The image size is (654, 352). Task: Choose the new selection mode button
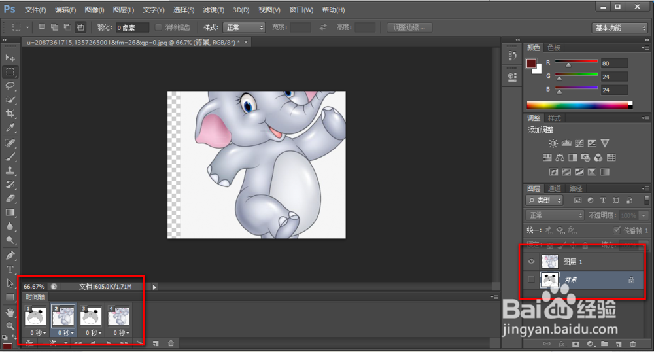[x=42, y=27]
